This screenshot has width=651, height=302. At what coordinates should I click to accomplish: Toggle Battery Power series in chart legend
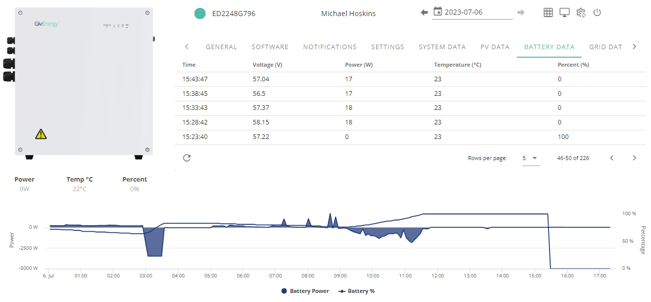(305, 291)
